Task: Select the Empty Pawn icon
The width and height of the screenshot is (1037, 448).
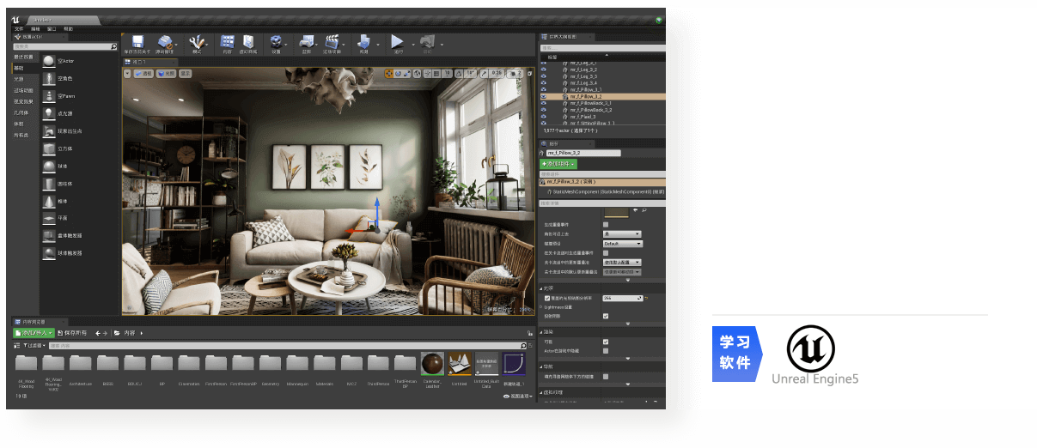Action: pos(49,95)
